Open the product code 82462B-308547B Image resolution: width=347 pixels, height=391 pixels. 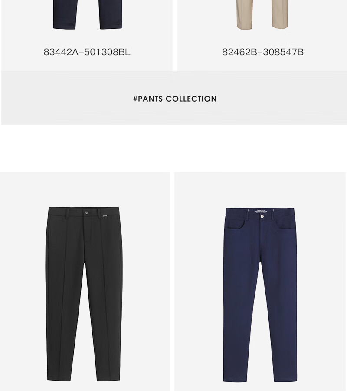pyautogui.click(x=262, y=52)
